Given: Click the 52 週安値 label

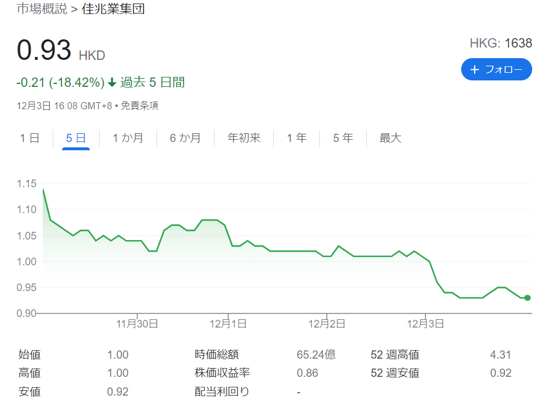Looking at the screenshot, I should (x=395, y=373).
